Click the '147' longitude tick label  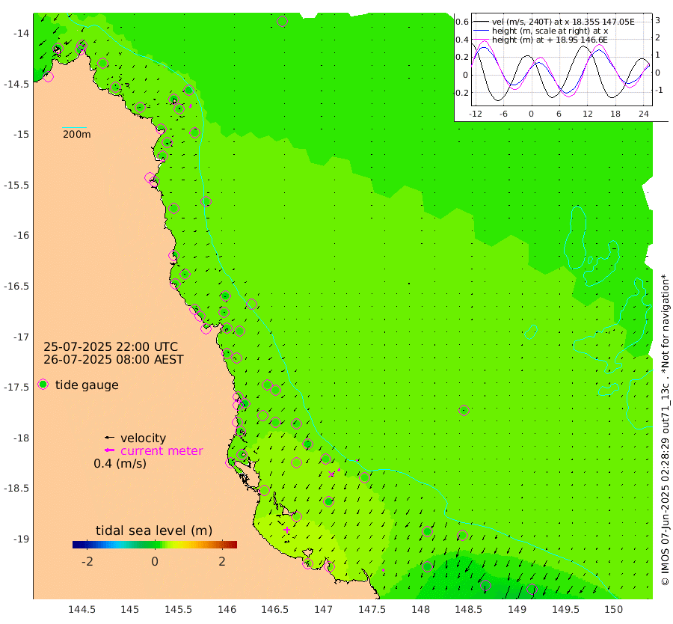[x=323, y=609]
